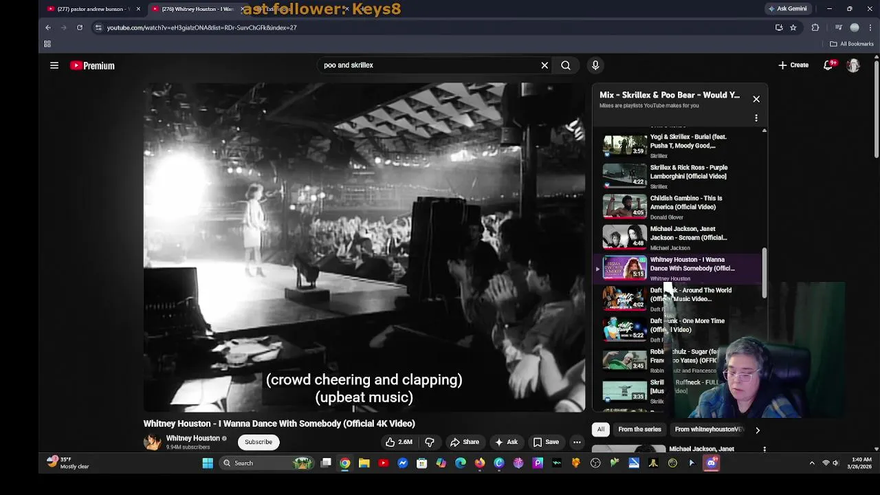This screenshot has height=495, width=880.
Task: Select the From the series chip
Action: point(639,430)
